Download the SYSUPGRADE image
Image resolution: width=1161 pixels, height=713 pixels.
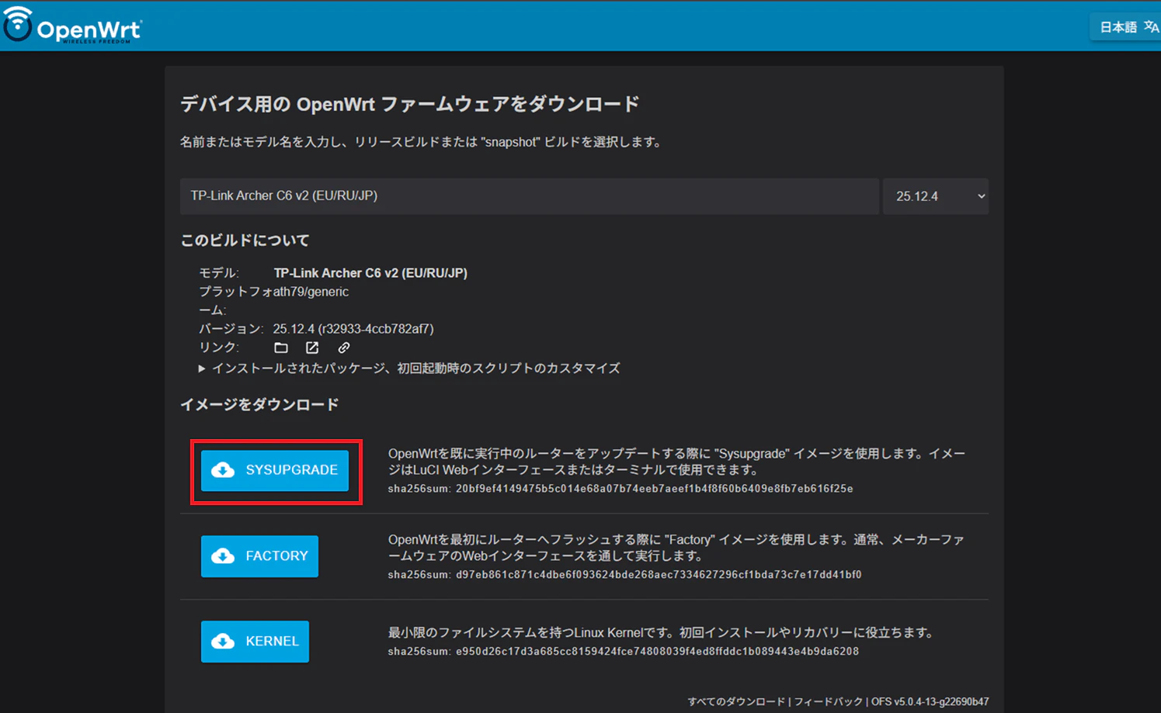point(275,470)
